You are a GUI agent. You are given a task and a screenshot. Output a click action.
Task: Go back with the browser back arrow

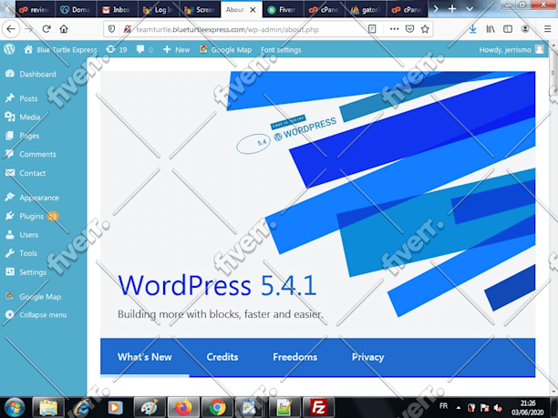click(x=11, y=29)
